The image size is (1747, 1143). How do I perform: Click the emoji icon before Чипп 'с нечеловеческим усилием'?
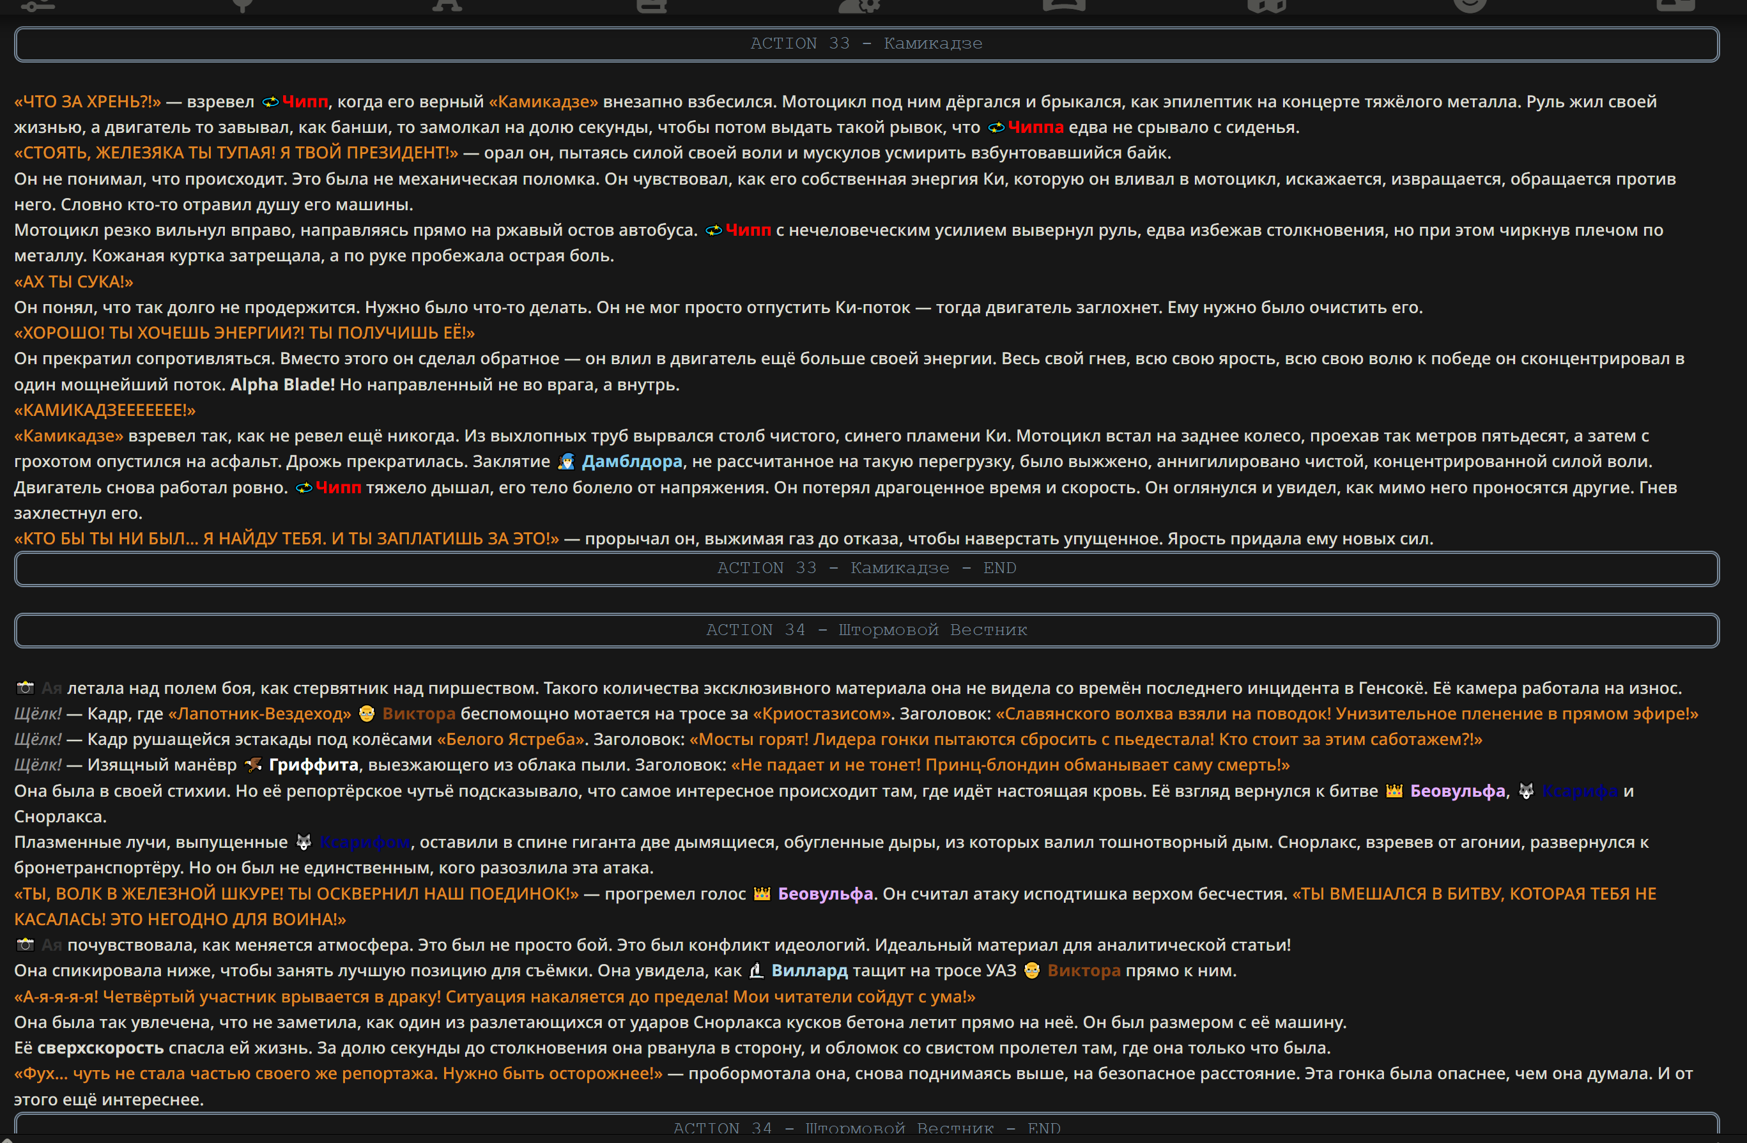point(714,231)
